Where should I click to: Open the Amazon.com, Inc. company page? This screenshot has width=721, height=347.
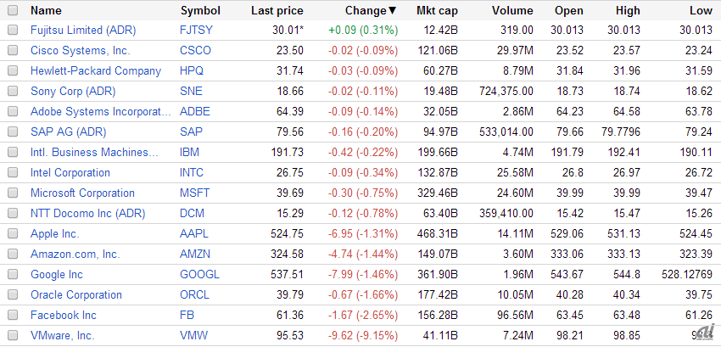(x=75, y=254)
